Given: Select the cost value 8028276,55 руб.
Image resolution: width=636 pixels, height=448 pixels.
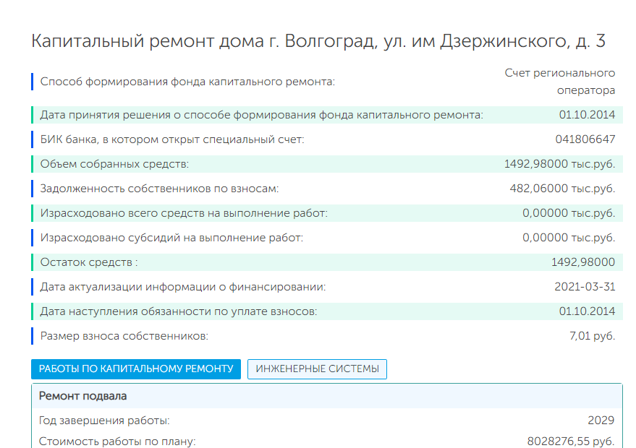Looking at the screenshot, I should (x=571, y=441).
